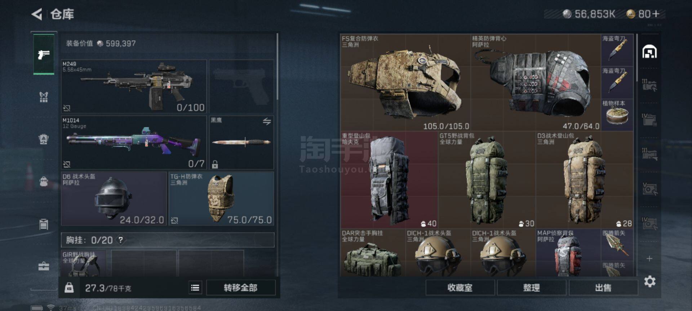Click the 出售 sell button
The image size is (692, 311).
tap(603, 288)
